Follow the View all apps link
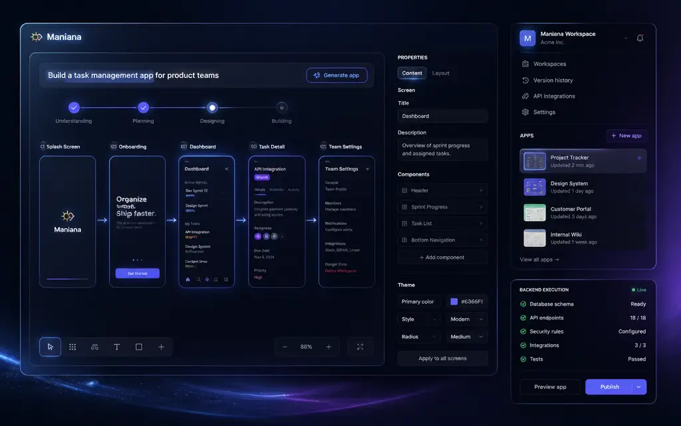The height and width of the screenshot is (426, 681). pyautogui.click(x=539, y=260)
